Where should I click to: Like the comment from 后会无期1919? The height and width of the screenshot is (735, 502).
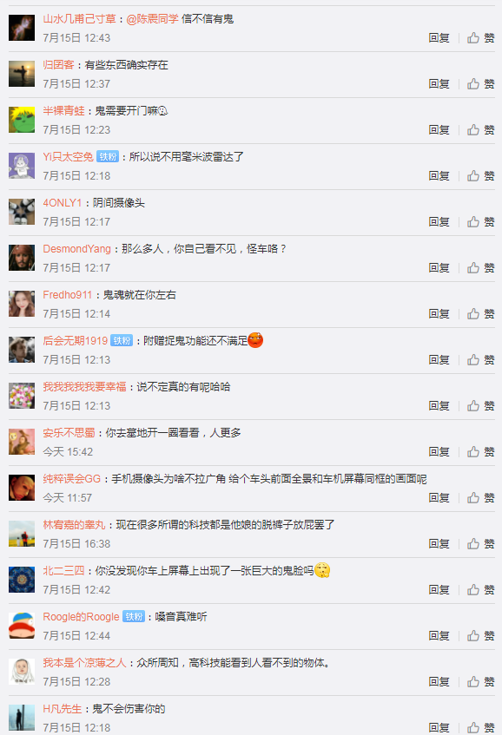481,359
